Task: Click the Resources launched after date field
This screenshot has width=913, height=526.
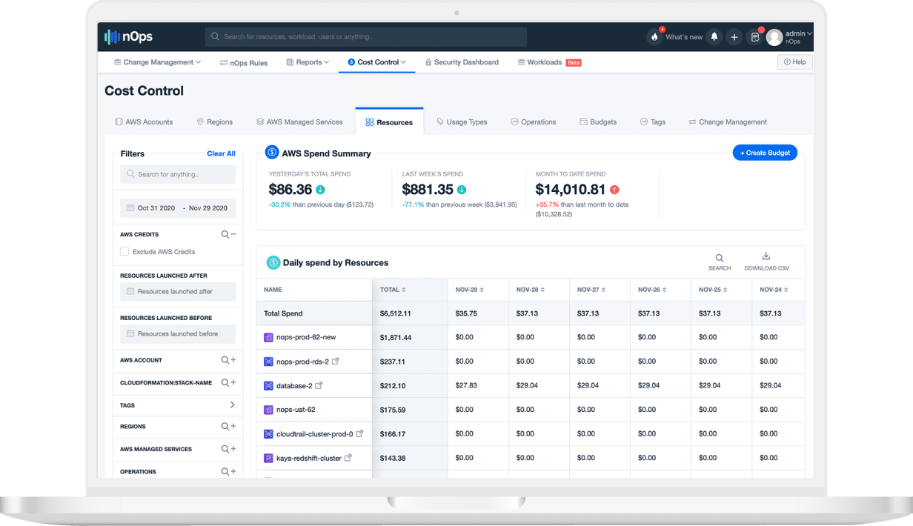Action: click(178, 291)
